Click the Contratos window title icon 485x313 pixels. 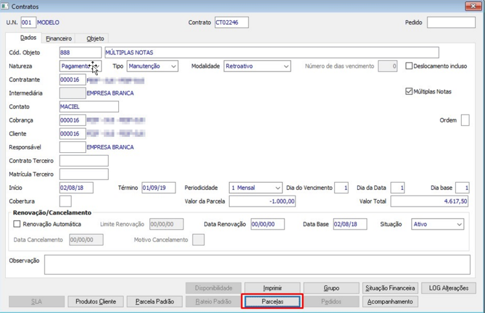[5, 6]
